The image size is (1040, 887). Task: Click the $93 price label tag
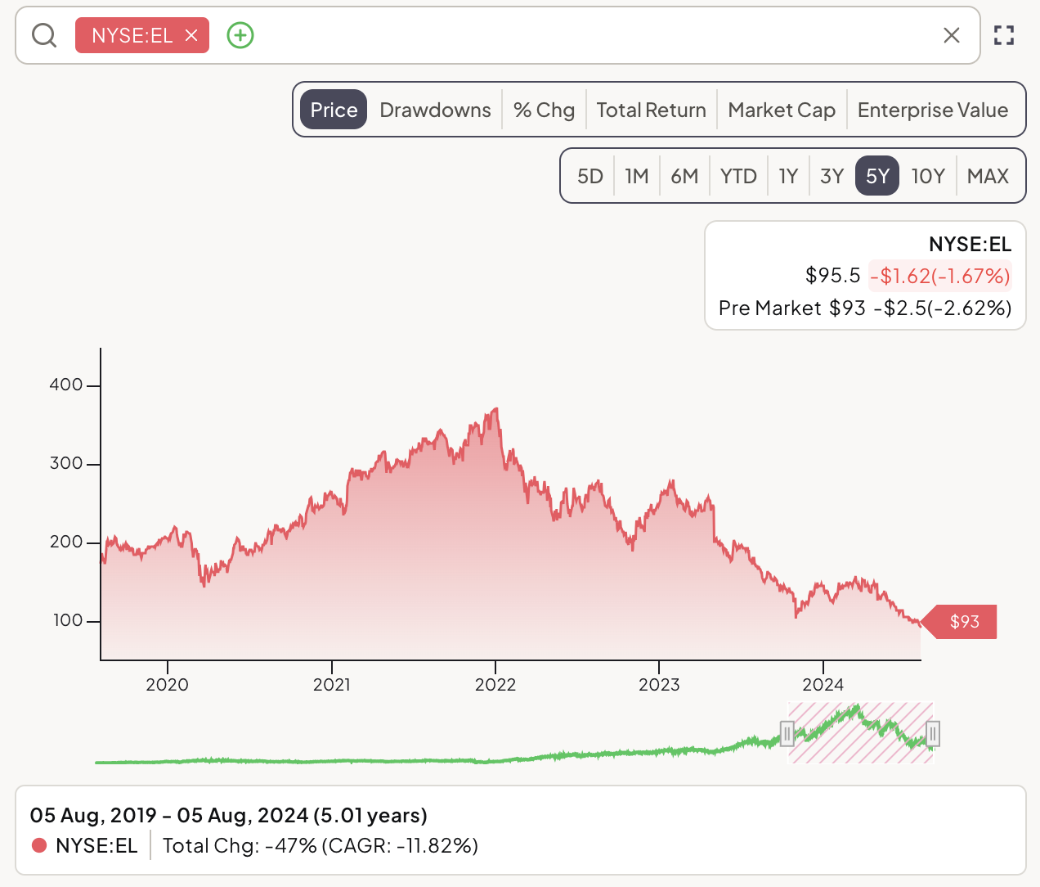pos(960,622)
